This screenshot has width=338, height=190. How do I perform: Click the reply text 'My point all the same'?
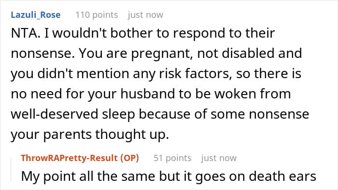click(x=88, y=176)
